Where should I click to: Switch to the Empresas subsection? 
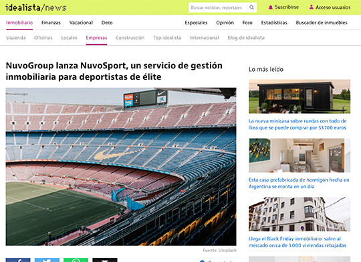(x=96, y=38)
